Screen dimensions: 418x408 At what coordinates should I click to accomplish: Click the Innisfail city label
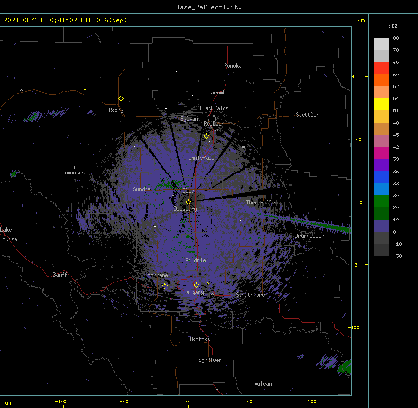tap(201, 158)
